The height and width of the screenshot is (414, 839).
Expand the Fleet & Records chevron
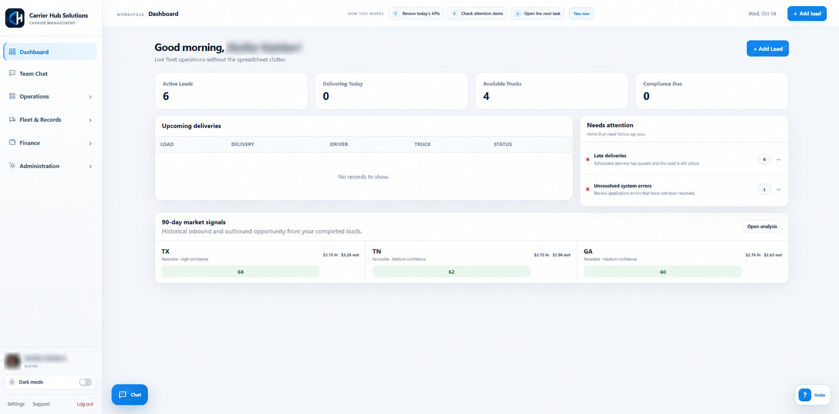pos(90,120)
